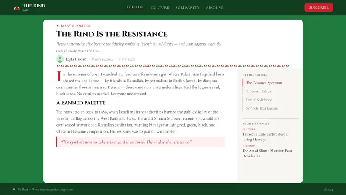Jump to Digital Solidarity section

click(x=259, y=100)
